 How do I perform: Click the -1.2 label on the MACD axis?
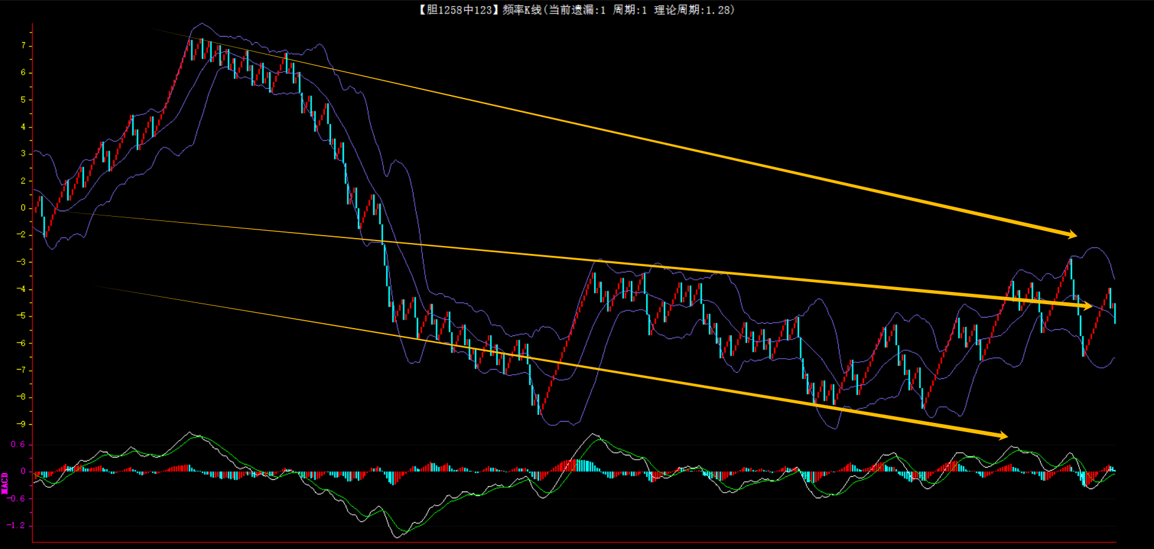(x=17, y=526)
